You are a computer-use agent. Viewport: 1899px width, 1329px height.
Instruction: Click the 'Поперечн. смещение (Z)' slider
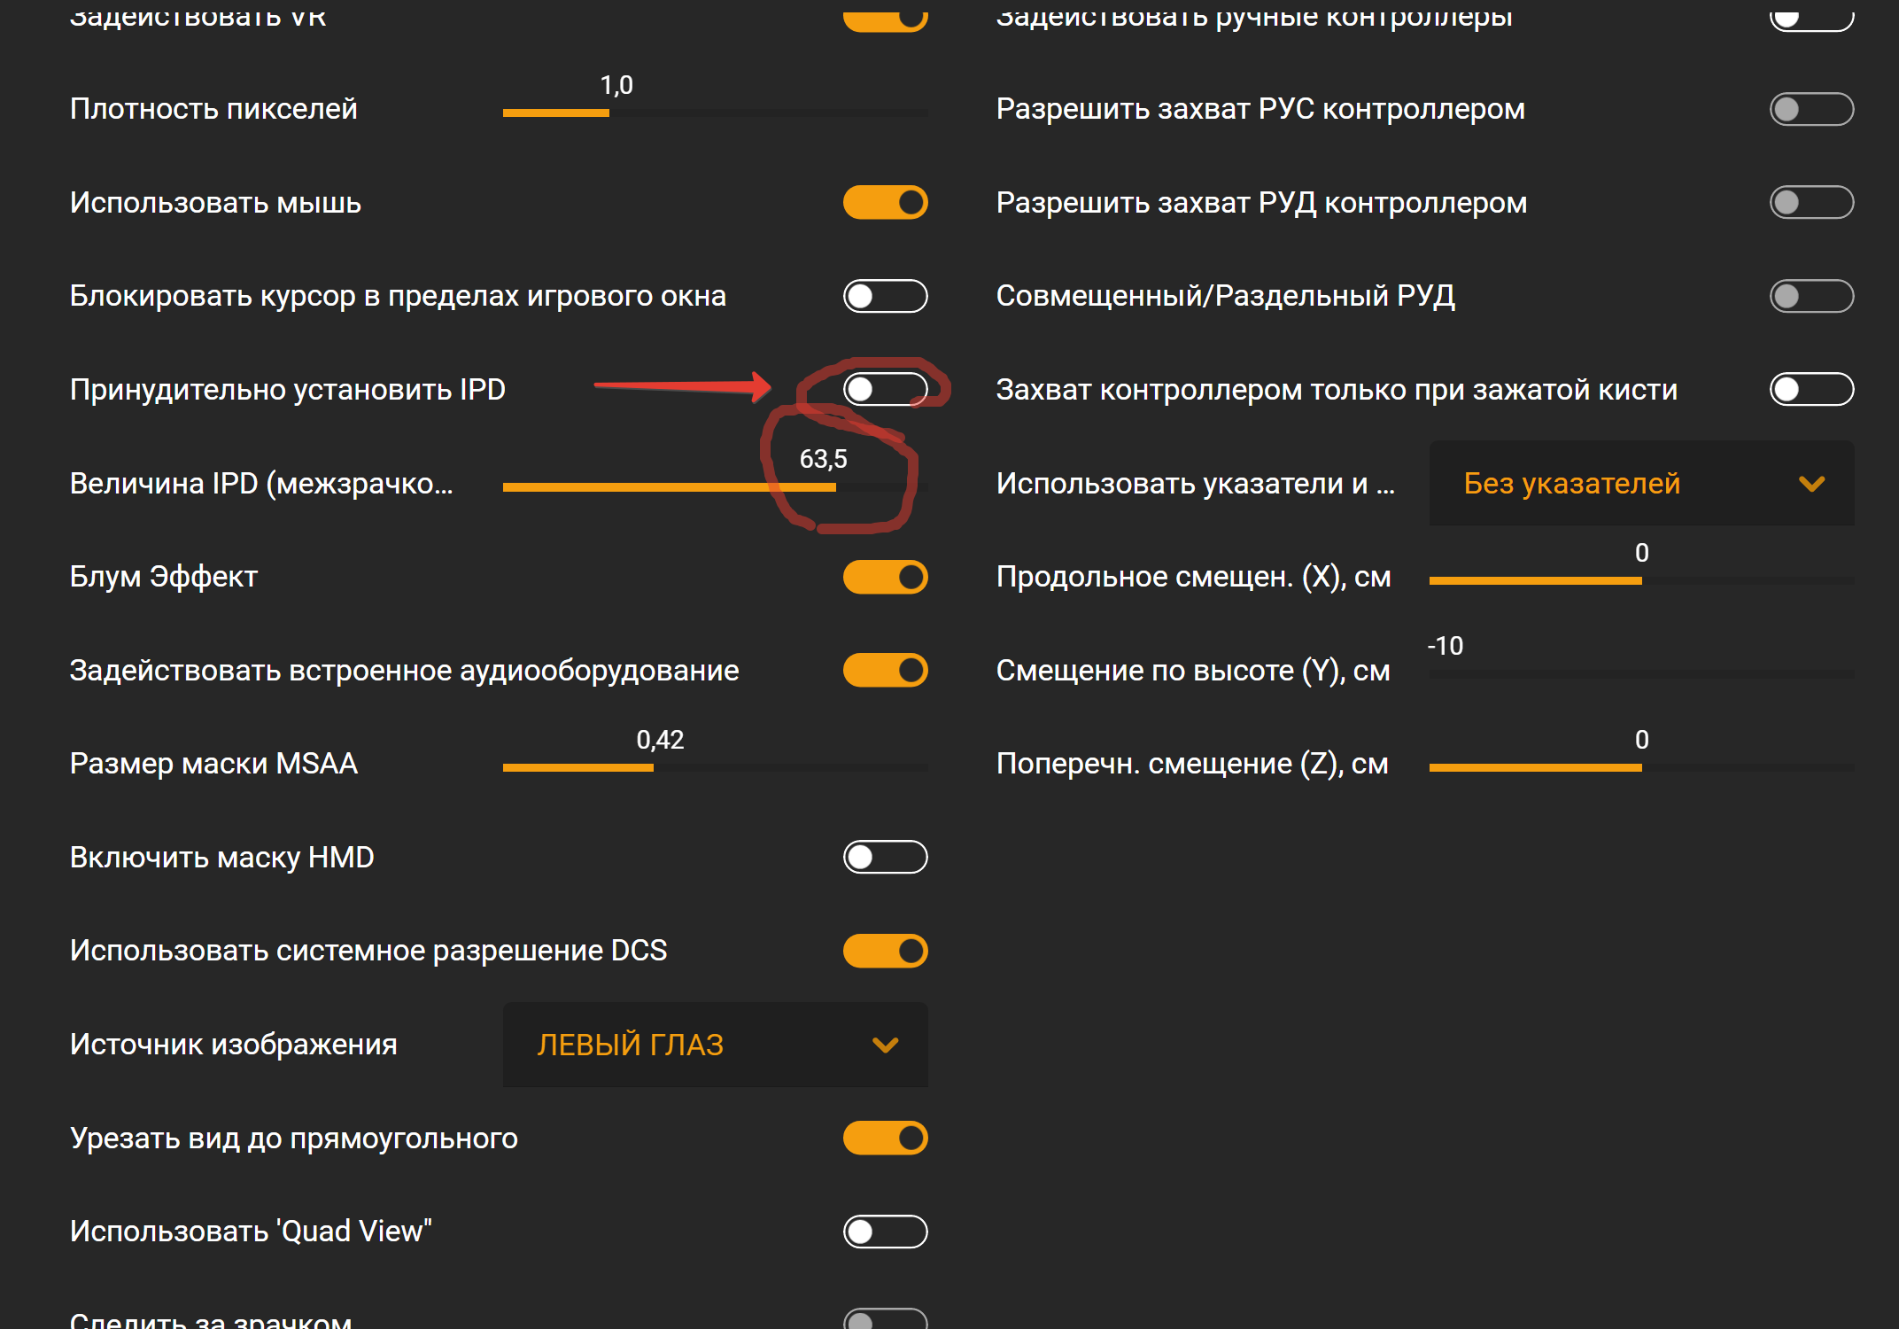pos(1640,767)
